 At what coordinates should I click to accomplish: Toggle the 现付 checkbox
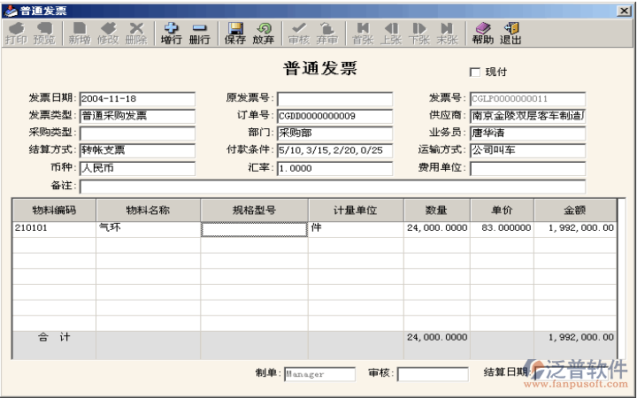pos(474,72)
